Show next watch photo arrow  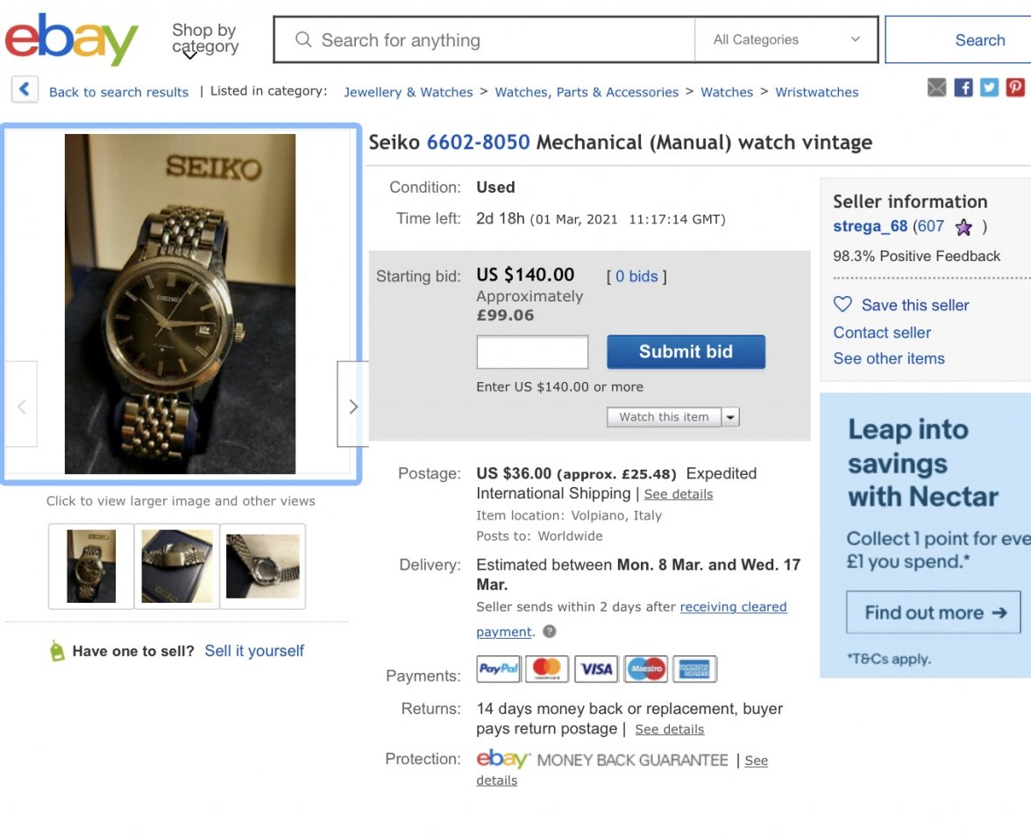tap(352, 407)
